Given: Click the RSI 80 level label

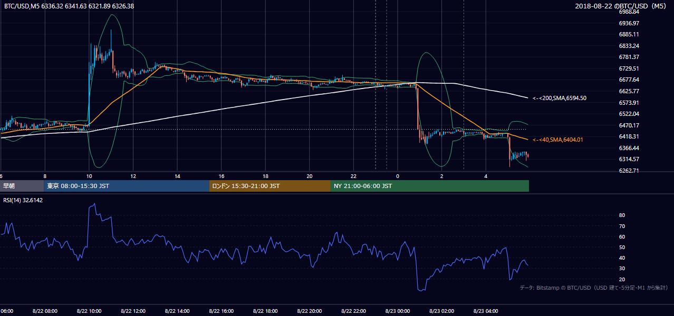Looking at the screenshot, I should (622, 215).
